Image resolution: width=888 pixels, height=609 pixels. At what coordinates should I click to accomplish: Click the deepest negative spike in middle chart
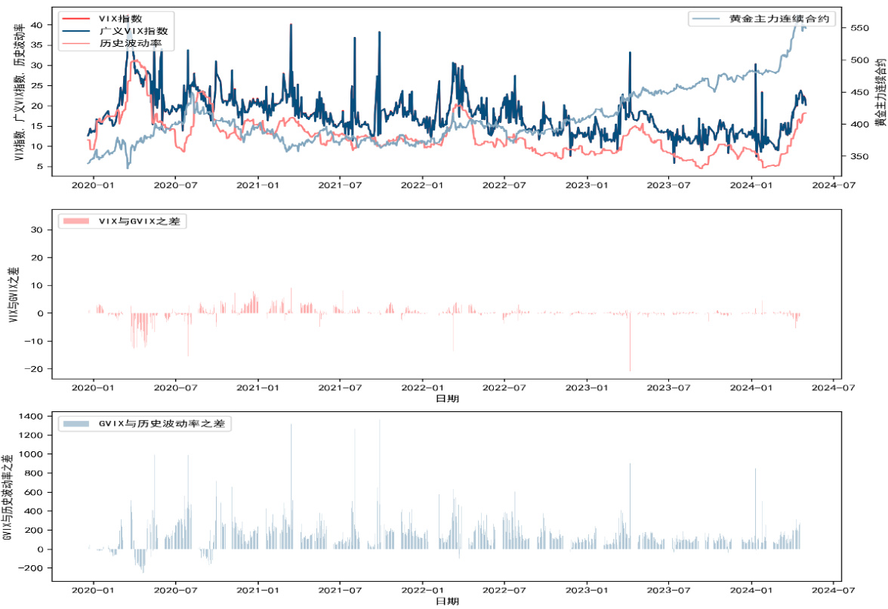click(630, 361)
